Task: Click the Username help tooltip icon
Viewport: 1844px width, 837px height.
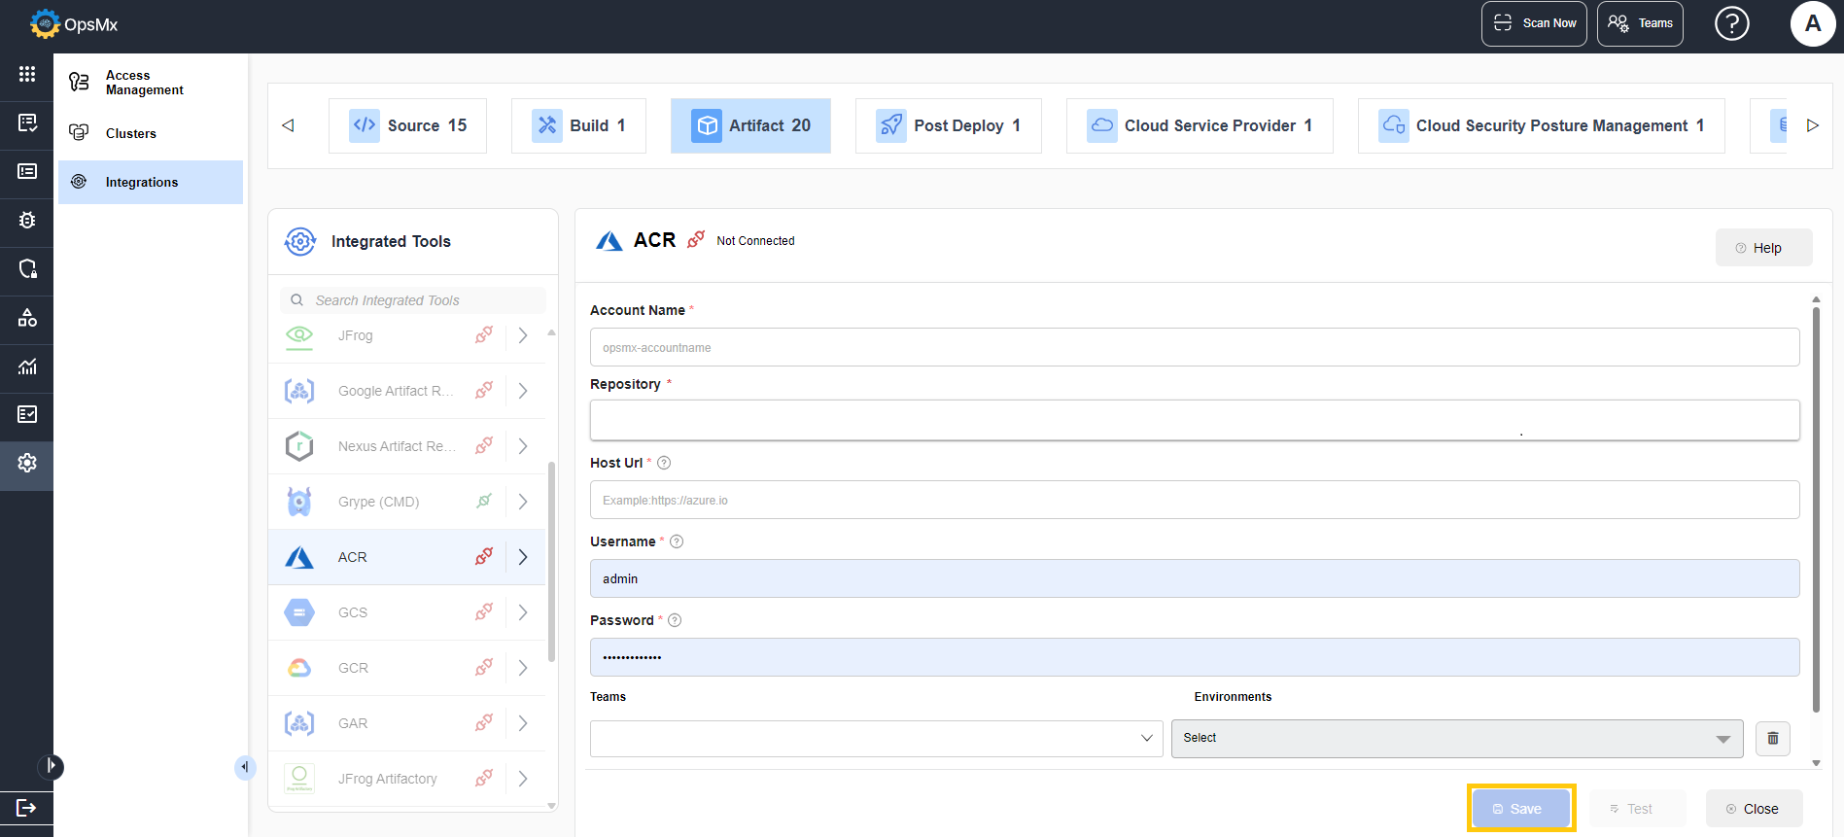Action: (x=677, y=541)
